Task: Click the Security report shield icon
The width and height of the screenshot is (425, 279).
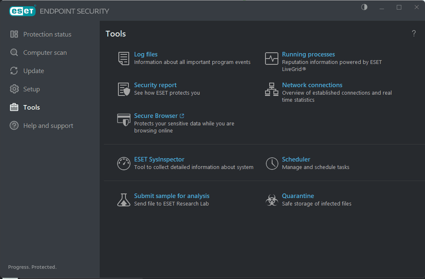Action: pos(124,89)
